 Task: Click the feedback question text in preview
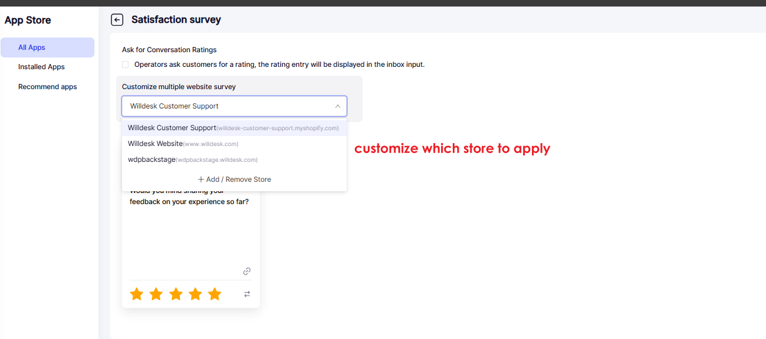click(189, 196)
